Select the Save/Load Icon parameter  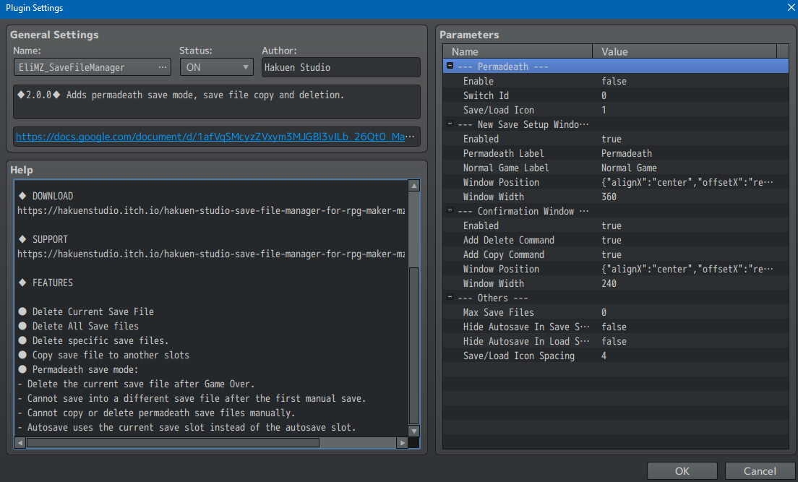click(x=616, y=110)
